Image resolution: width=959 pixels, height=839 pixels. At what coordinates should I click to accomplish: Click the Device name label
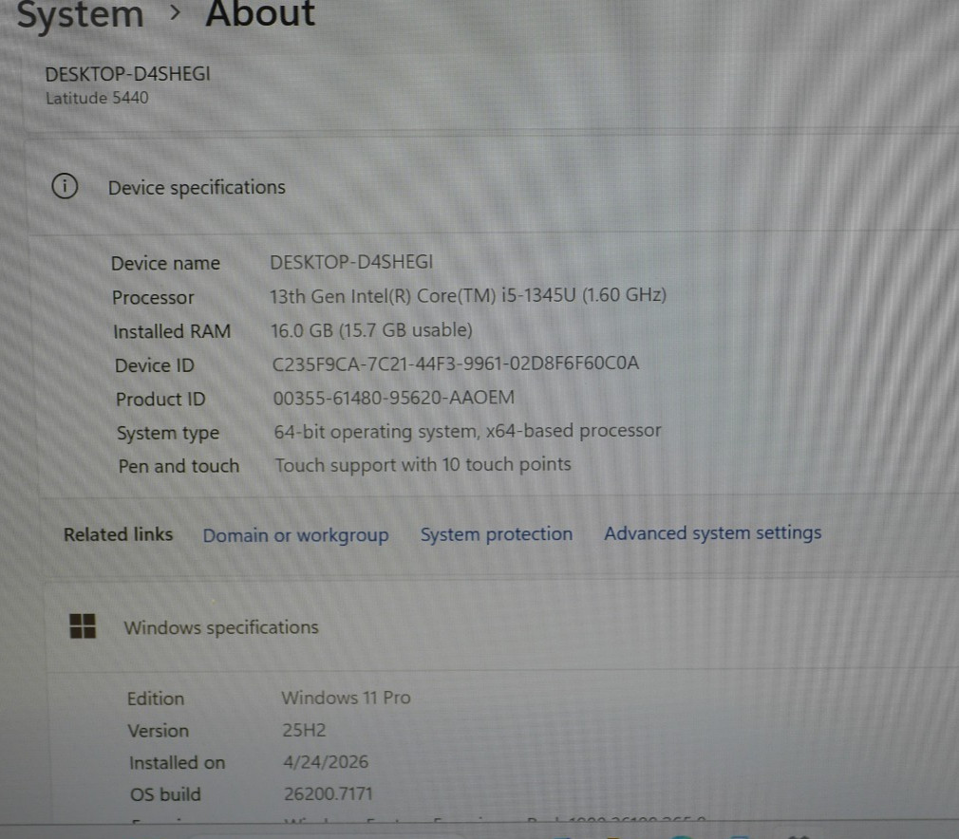point(165,263)
